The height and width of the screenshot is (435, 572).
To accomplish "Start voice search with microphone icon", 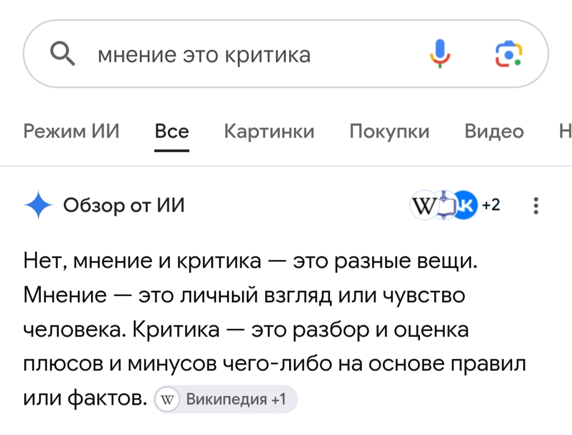I will 440,53.
